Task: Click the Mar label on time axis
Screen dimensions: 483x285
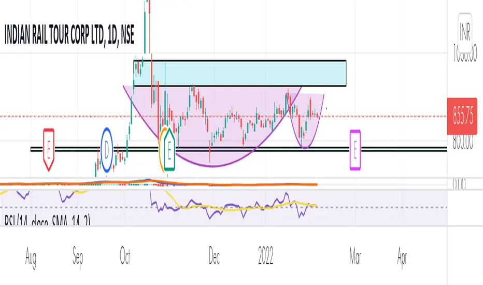Action: [355, 256]
